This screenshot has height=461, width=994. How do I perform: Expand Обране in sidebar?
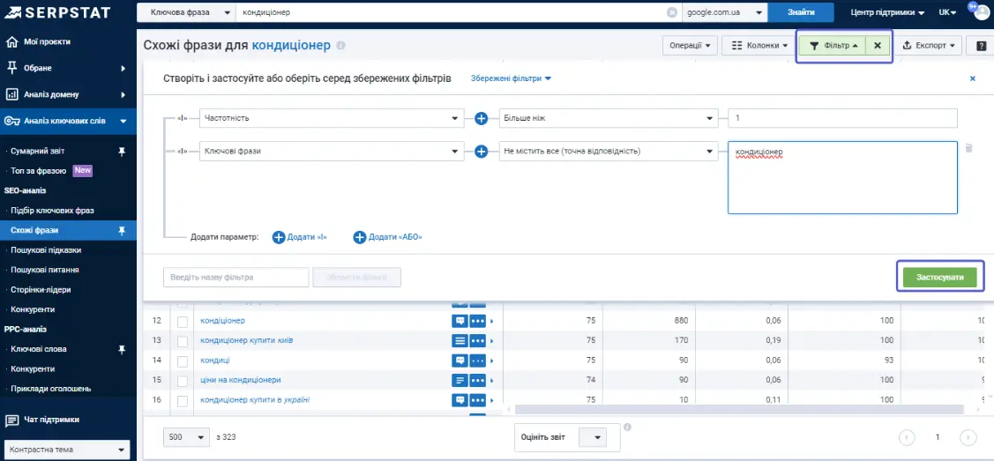pos(68,68)
